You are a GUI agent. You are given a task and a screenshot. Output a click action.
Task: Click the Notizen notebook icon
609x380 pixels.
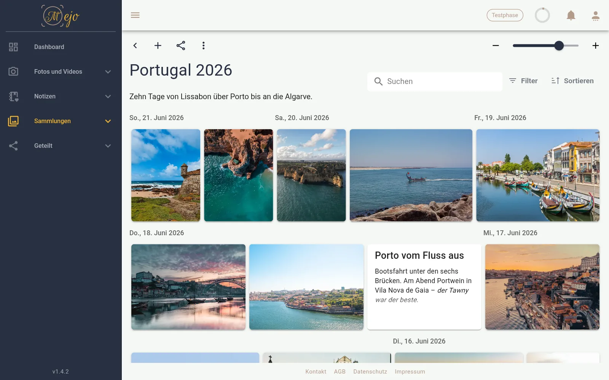13,97
